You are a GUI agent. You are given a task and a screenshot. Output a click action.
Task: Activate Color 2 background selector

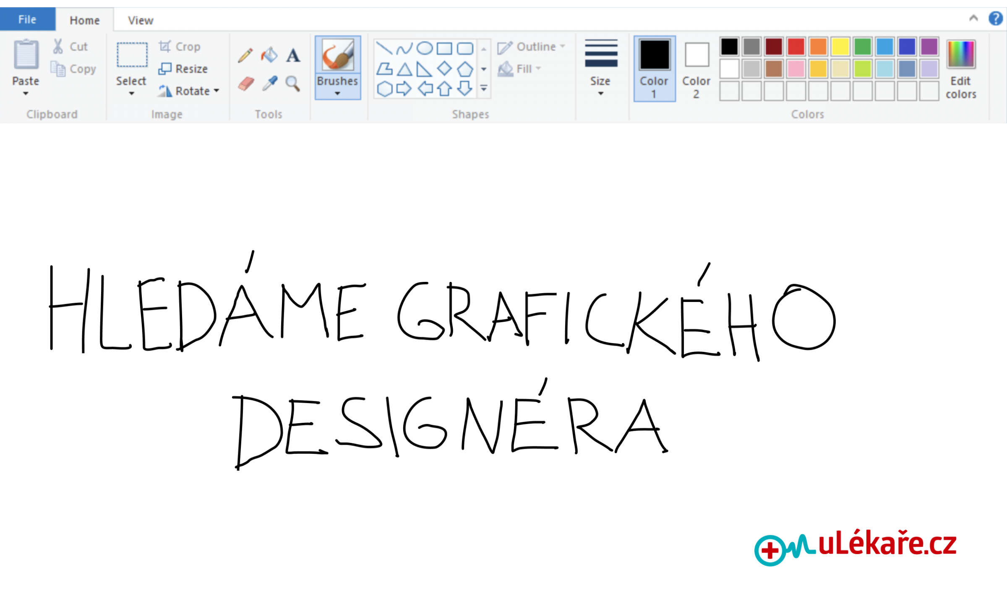(x=697, y=70)
